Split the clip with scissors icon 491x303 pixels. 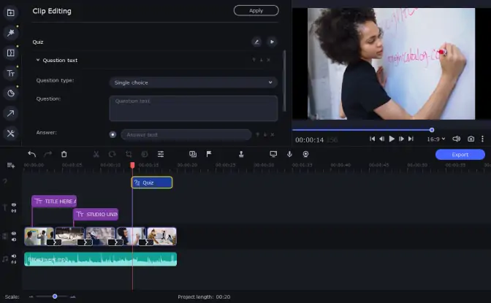pyautogui.click(x=96, y=154)
